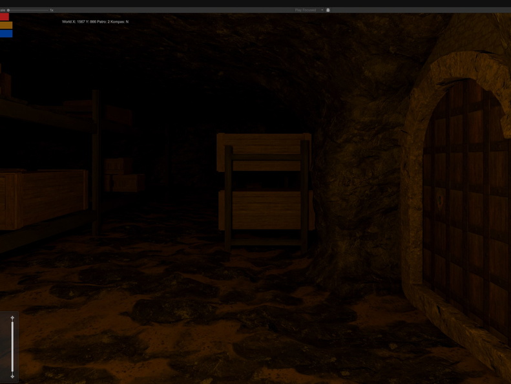The image size is (511, 384).
Task: Open the Play Focused dropdown
Action: point(308,10)
